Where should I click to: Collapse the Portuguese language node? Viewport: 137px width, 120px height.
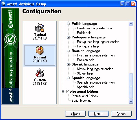coord(68,37)
